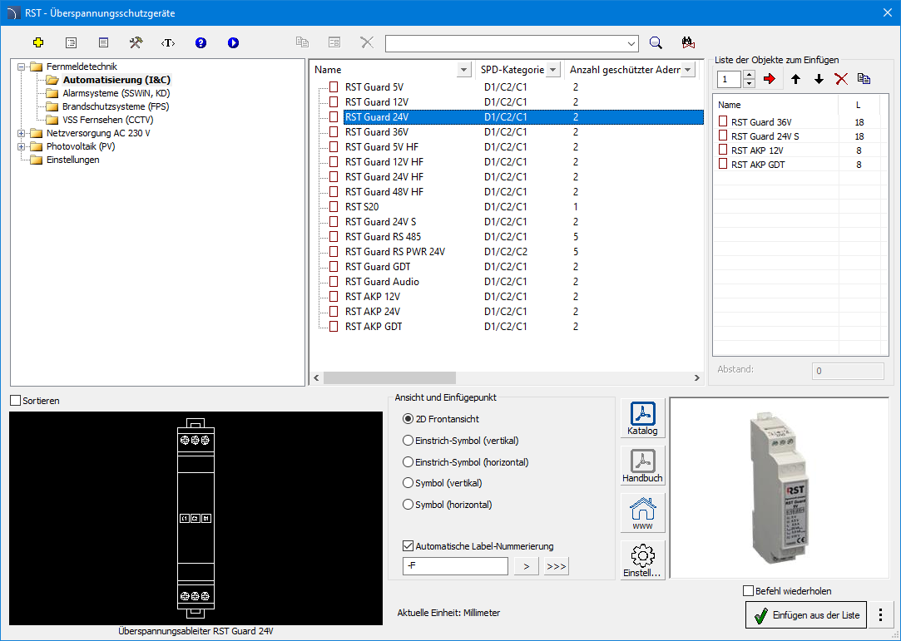Open Einstell... settings gear button
Image resolution: width=901 pixels, height=641 pixels.
click(642, 560)
